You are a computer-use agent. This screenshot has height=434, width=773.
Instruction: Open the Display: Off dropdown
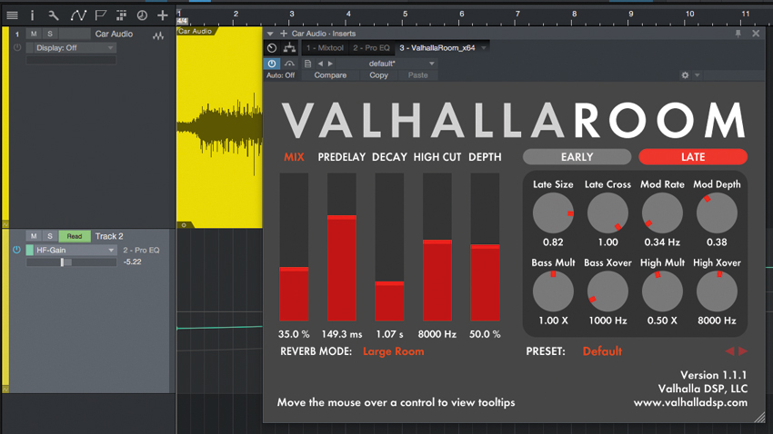pos(71,48)
